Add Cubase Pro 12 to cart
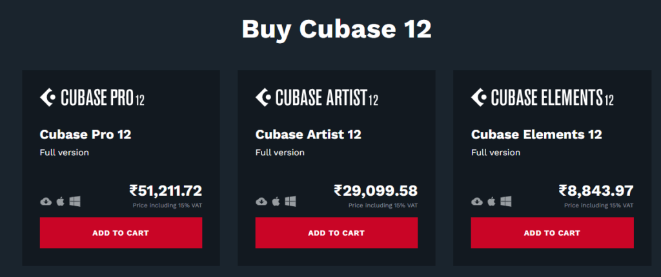661x277 pixels. click(121, 233)
